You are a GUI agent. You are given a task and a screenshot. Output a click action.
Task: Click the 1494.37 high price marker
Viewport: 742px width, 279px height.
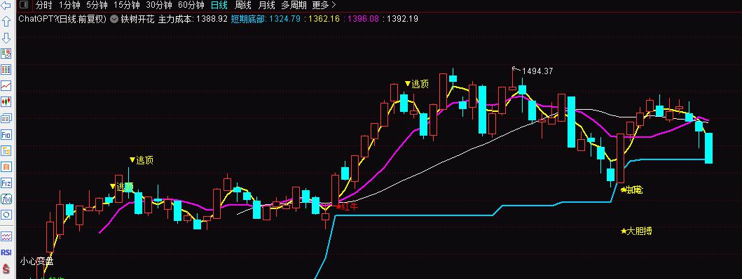coord(537,71)
